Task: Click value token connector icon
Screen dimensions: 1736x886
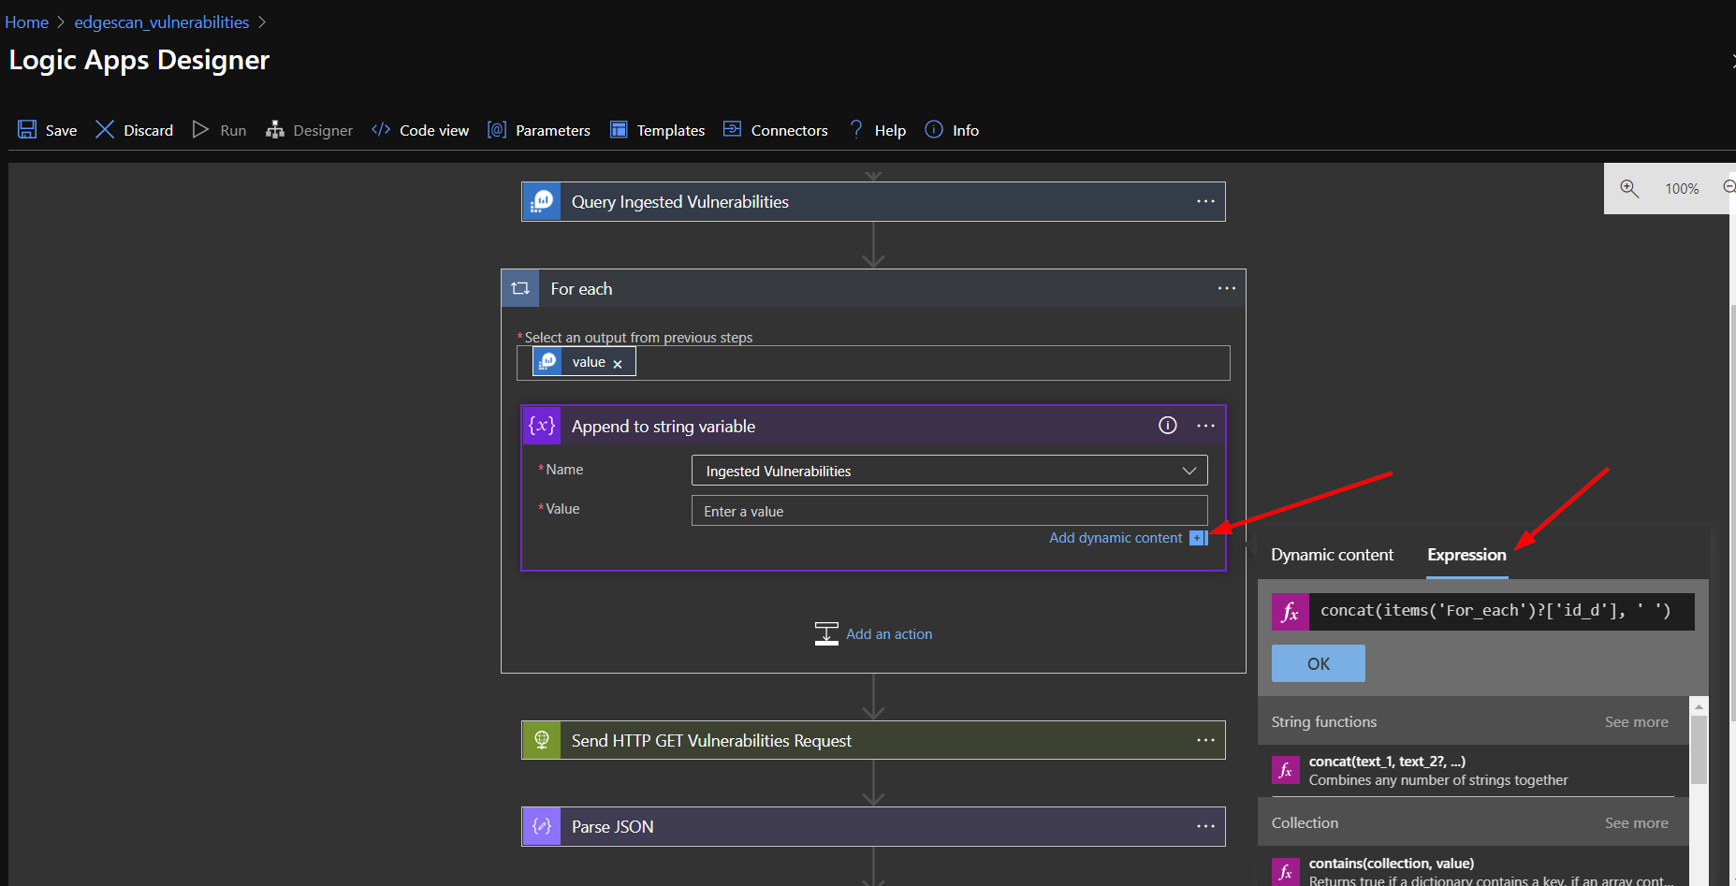Action: click(x=547, y=361)
